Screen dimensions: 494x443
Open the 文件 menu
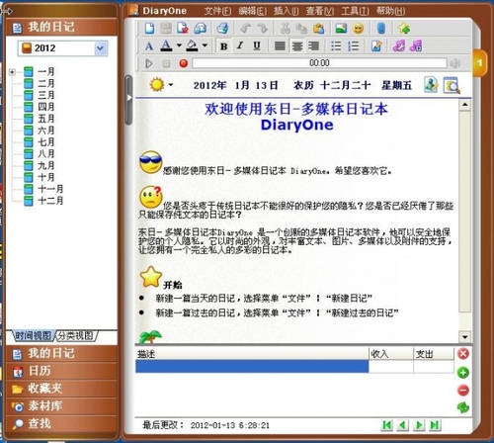click(x=217, y=11)
